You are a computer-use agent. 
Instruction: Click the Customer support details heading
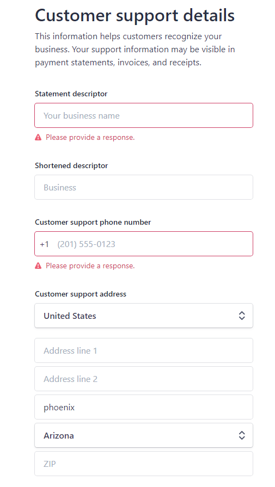tap(135, 15)
